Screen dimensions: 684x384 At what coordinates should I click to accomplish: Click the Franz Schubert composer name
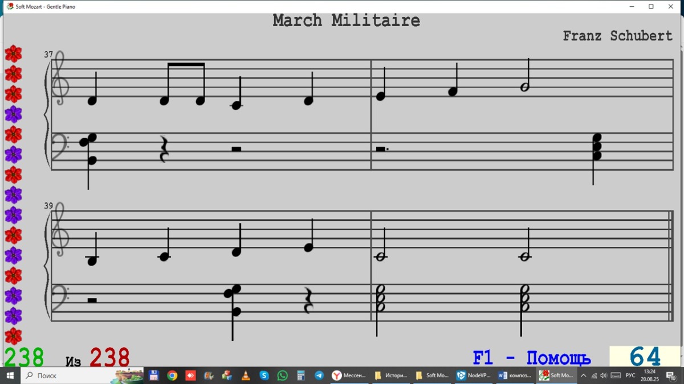pos(618,35)
